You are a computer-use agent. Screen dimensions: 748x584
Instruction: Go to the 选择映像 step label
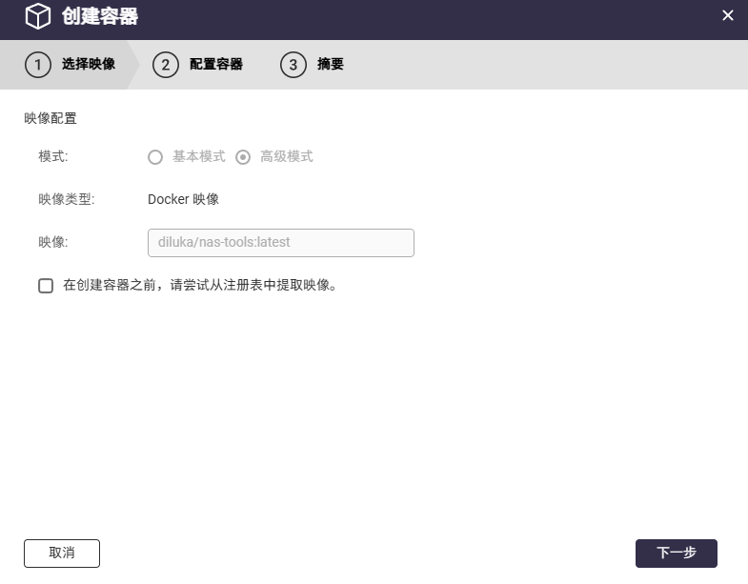point(89,64)
